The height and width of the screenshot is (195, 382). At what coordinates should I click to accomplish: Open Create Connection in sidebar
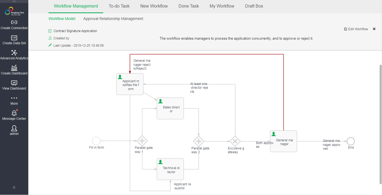tap(14, 25)
